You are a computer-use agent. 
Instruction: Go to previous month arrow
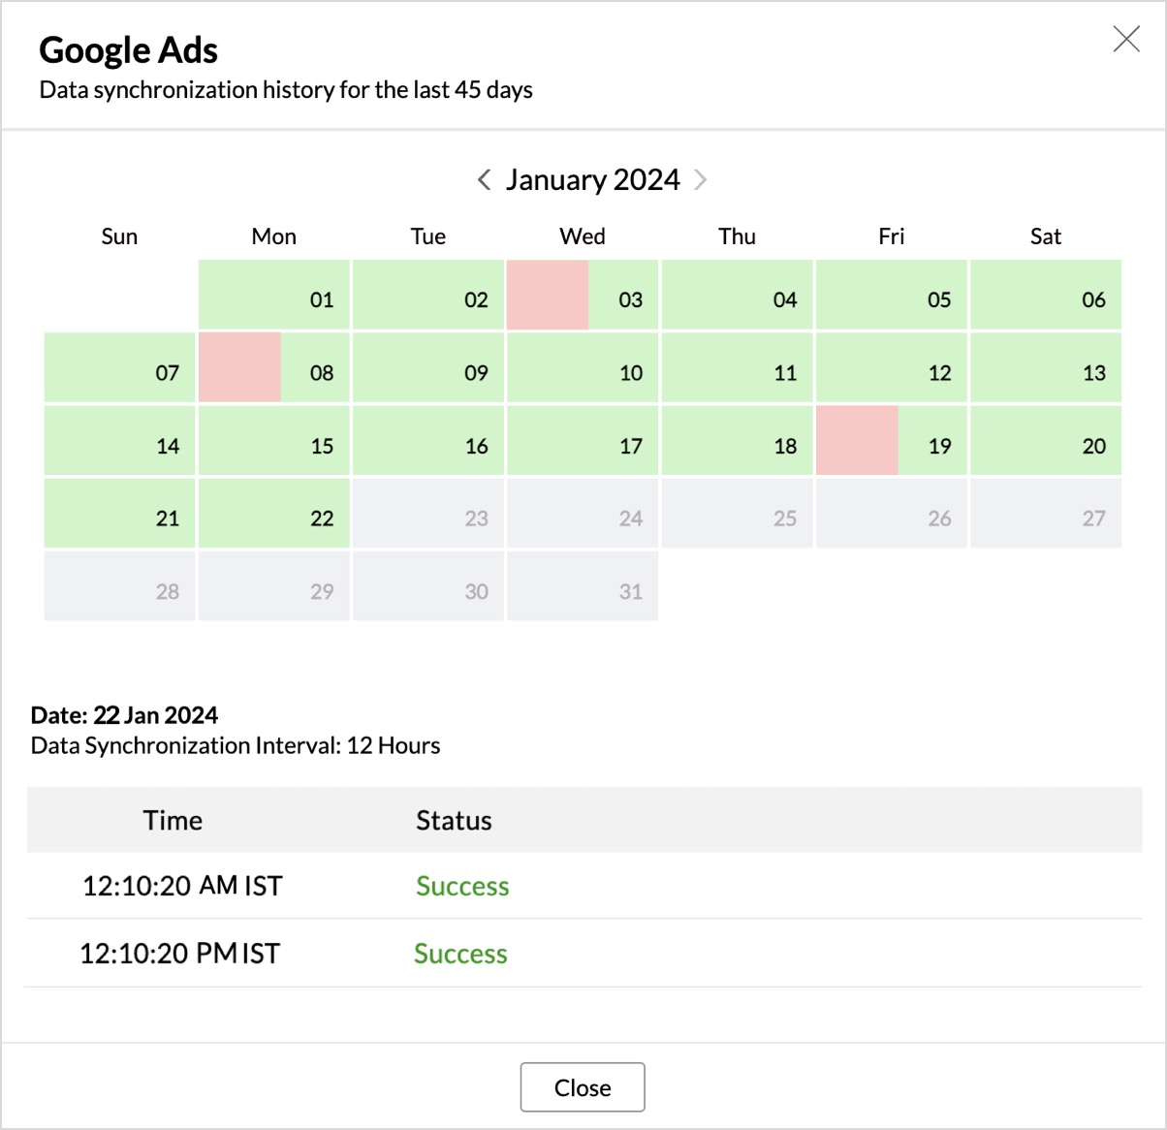pos(484,179)
